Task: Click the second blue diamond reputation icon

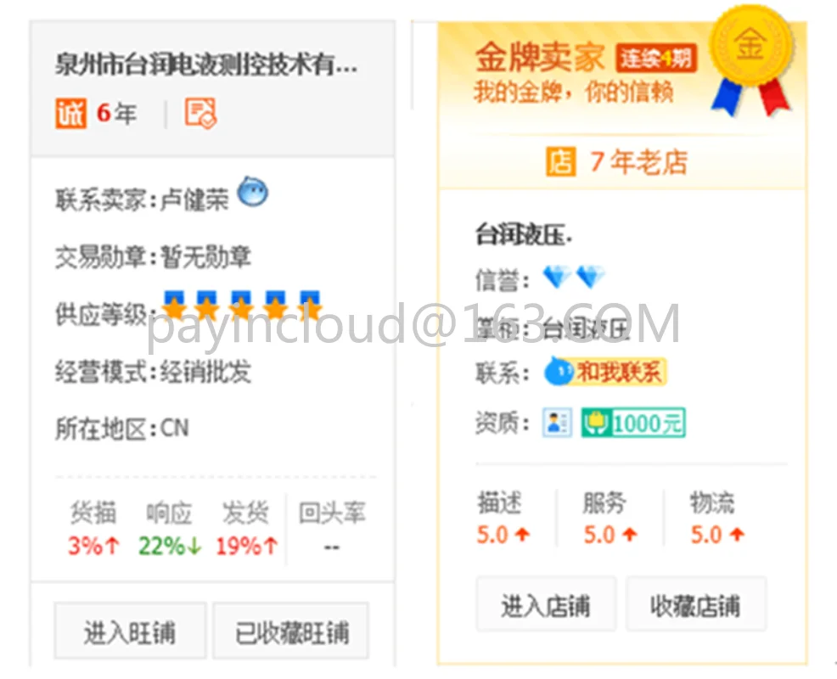Action: (590, 277)
